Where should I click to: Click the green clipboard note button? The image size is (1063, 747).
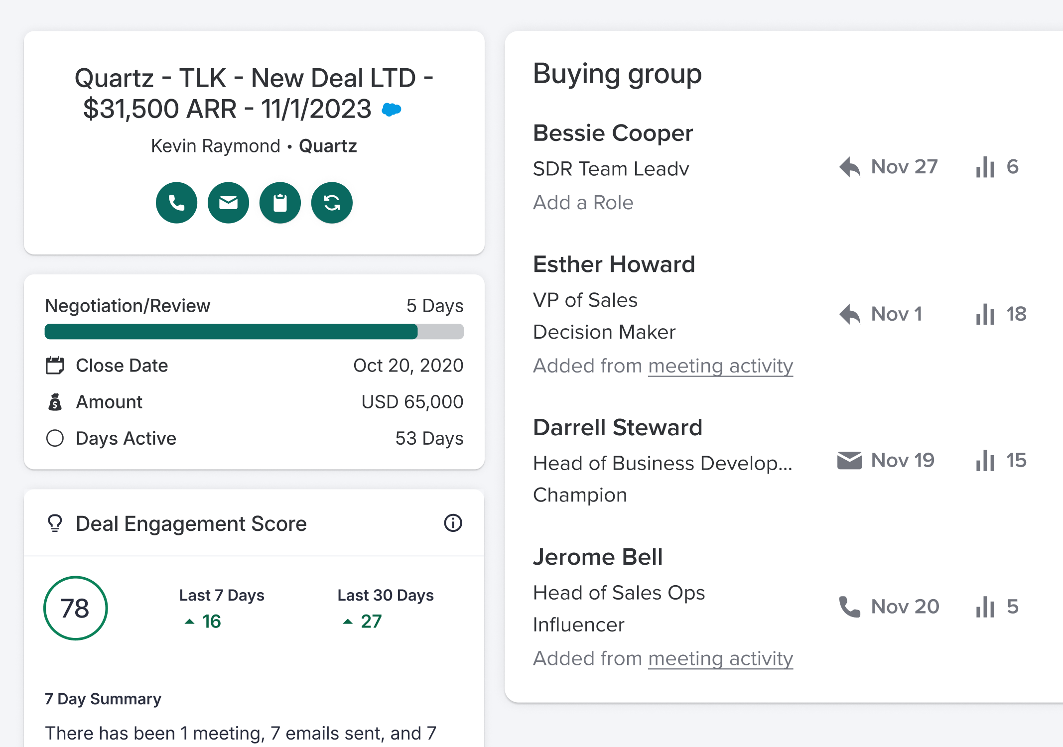[x=280, y=203]
